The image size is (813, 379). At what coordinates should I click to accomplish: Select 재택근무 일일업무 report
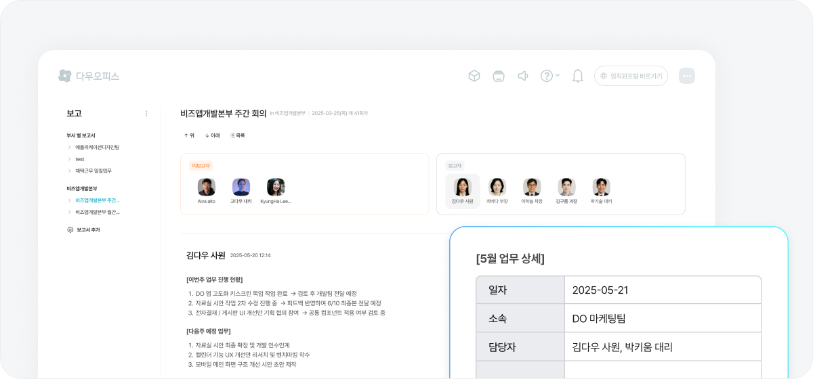point(93,171)
